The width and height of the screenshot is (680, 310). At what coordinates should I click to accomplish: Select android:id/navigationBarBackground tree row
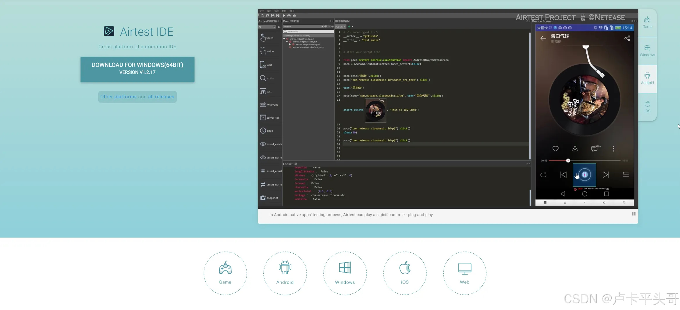[x=306, y=47]
